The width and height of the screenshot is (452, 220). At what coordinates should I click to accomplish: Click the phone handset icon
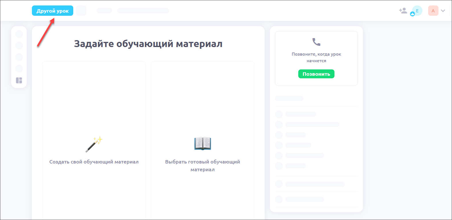(316, 42)
